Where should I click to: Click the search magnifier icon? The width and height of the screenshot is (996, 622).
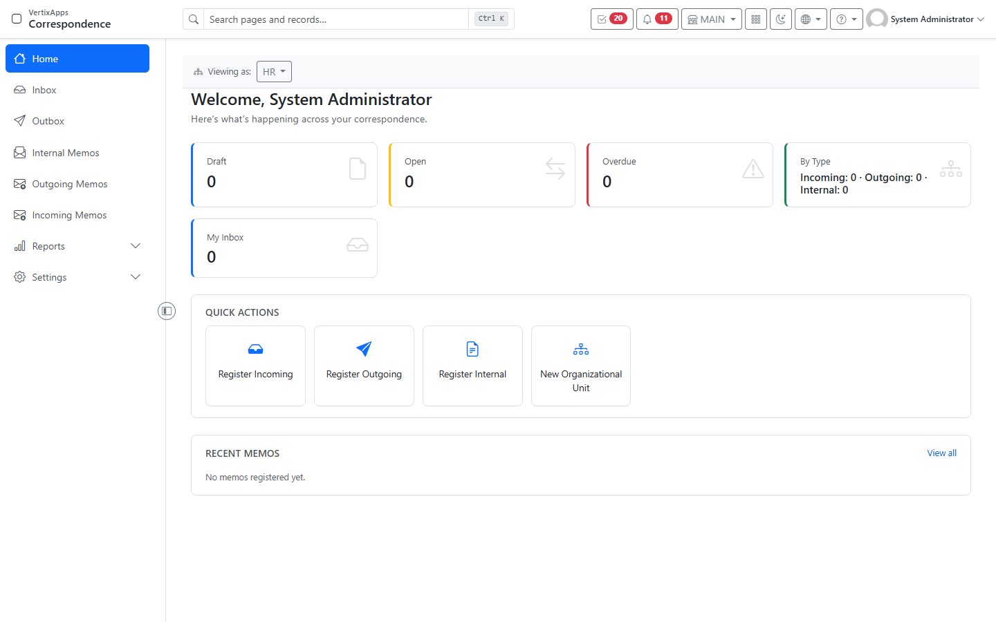[194, 19]
